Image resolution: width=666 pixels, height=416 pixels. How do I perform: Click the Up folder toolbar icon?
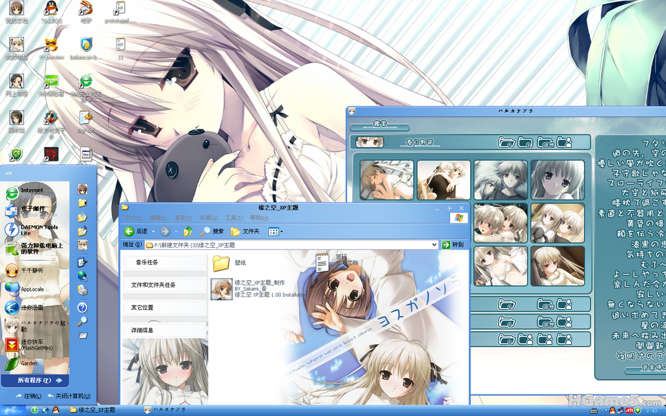click(x=188, y=231)
